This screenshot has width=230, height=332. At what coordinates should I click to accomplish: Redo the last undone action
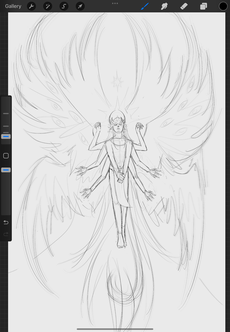click(x=6, y=234)
